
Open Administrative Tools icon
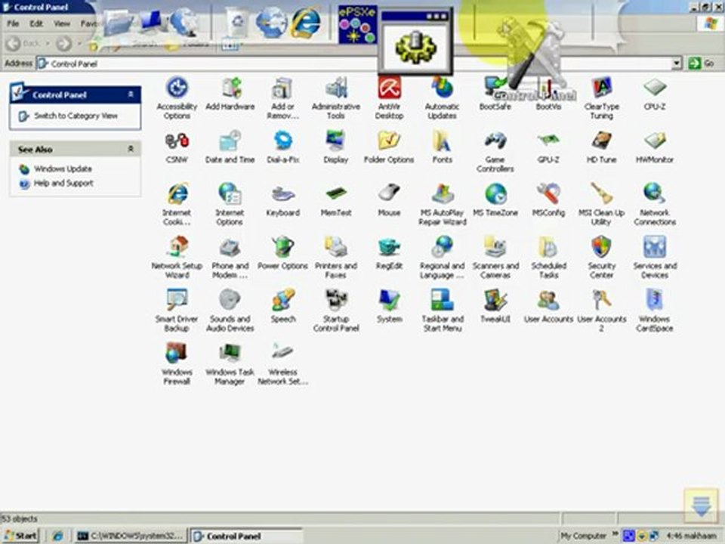pyautogui.click(x=336, y=98)
